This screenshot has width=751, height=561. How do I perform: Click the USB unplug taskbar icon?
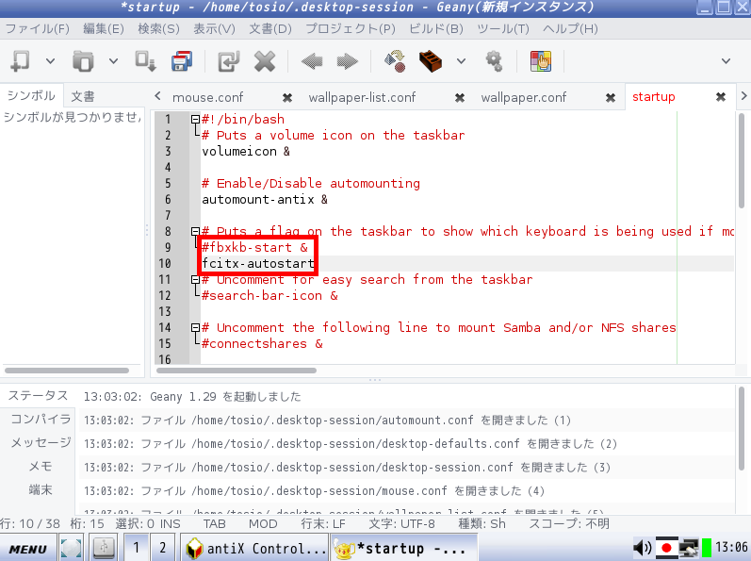tap(104, 548)
